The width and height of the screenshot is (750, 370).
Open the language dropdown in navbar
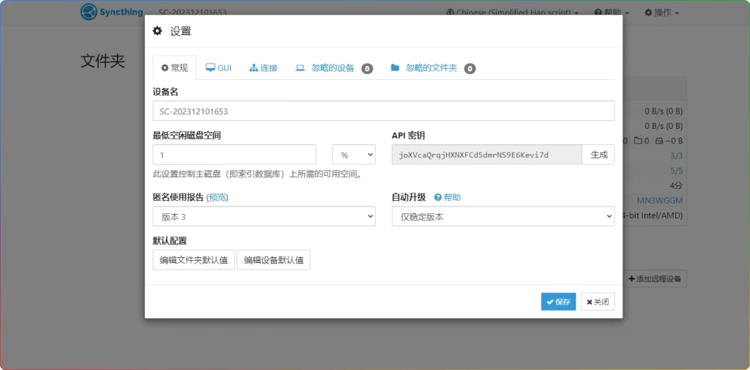(512, 12)
